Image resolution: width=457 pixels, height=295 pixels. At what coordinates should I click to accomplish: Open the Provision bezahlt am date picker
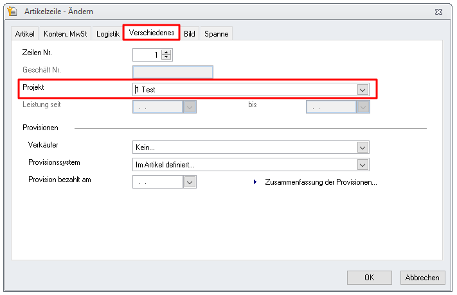[x=190, y=182]
